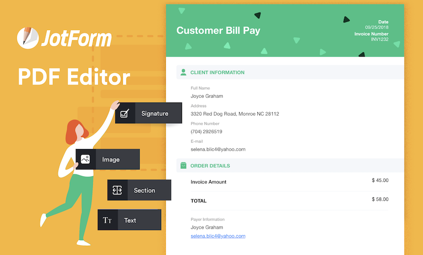423x255 pixels.
Task: Click the $ 58.00 total value
Action: click(380, 199)
